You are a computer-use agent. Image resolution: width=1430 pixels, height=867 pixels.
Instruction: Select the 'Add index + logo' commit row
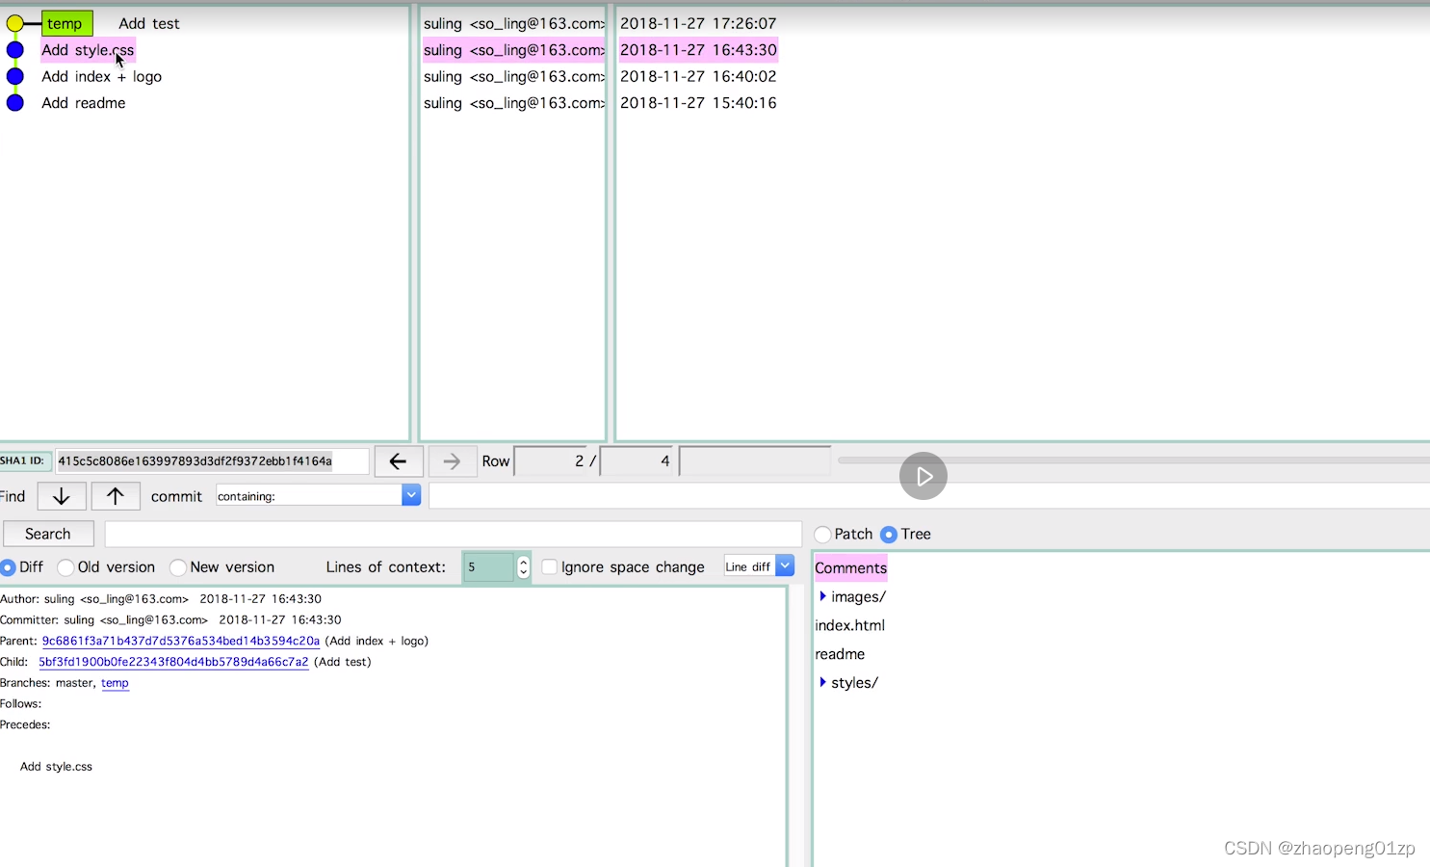point(101,76)
